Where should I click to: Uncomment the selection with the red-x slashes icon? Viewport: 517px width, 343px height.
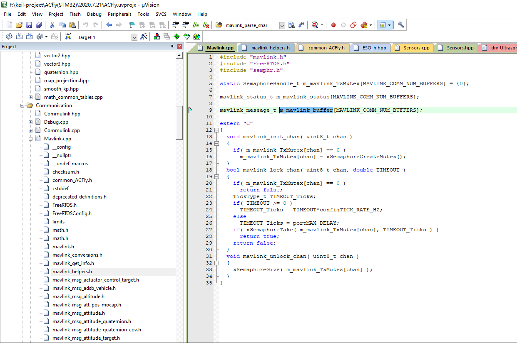point(205,25)
